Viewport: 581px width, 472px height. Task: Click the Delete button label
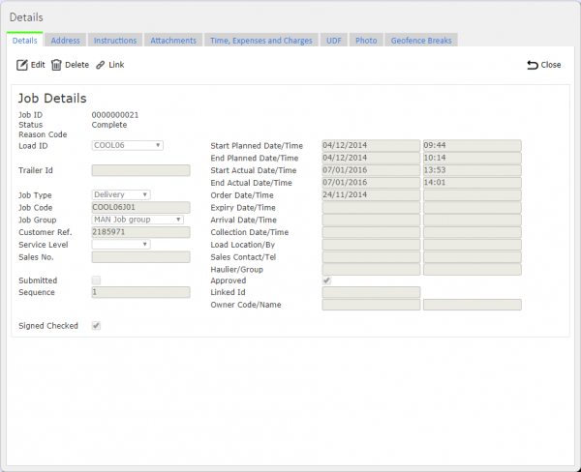point(77,65)
